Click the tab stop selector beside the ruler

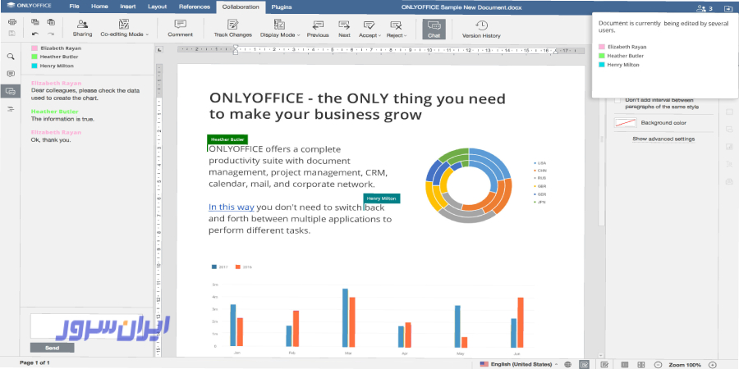pos(159,49)
